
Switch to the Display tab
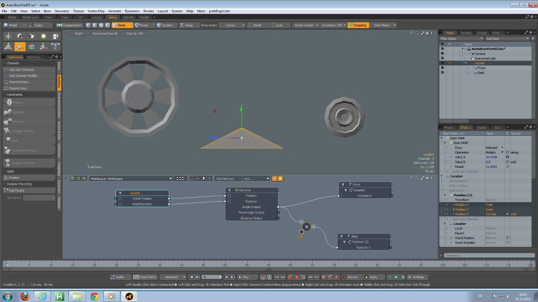482,128
